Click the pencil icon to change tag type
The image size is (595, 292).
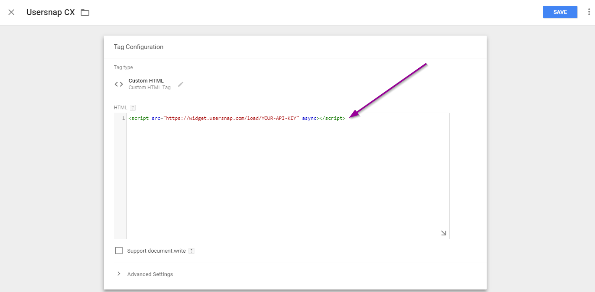[181, 84]
